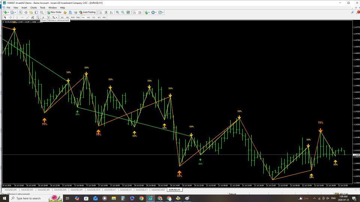The width and height of the screenshot is (360, 202).
Task: Zoom in on the chart
Action: (x=117, y=12)
